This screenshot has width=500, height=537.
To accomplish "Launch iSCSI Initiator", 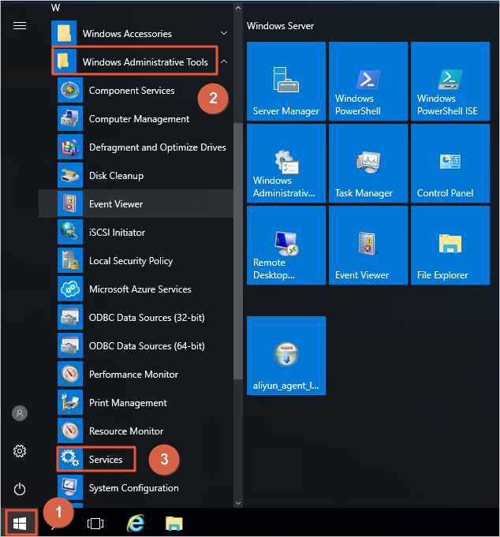I will tap(136, 232).
